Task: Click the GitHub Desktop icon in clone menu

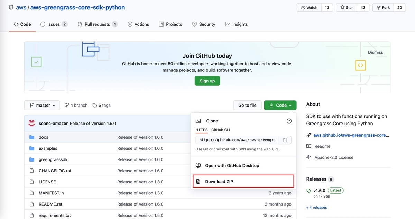Action: tap(199, 166)
